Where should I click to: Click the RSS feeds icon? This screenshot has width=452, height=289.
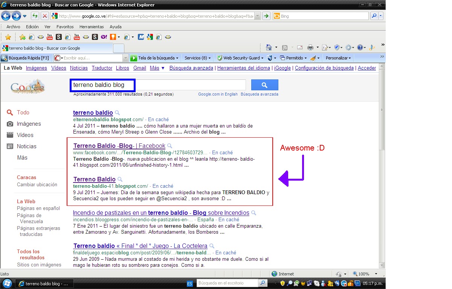(285, 47)
